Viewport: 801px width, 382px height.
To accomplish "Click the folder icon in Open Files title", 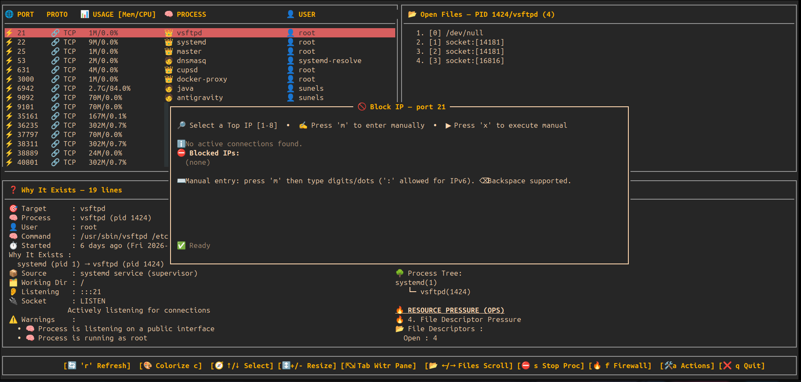I will [x=412, y=14].
